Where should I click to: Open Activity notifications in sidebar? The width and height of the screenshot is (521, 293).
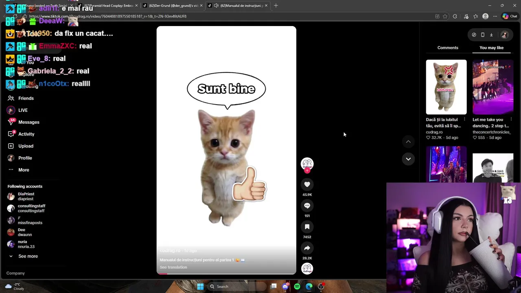pos(21,134)
